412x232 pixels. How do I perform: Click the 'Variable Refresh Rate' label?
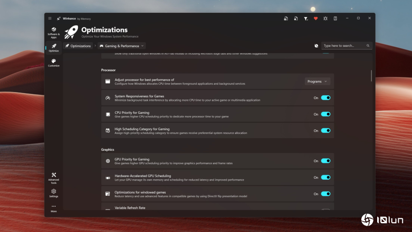(130, 208)
